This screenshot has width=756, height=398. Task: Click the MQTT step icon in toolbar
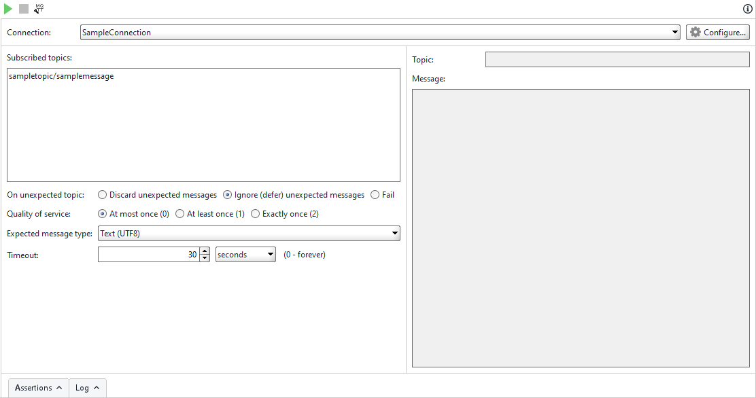[39, 9]
